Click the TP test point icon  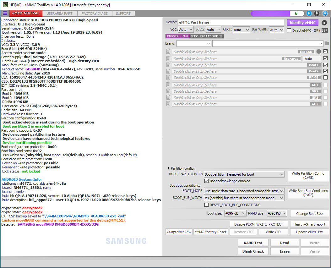[324, 23]
